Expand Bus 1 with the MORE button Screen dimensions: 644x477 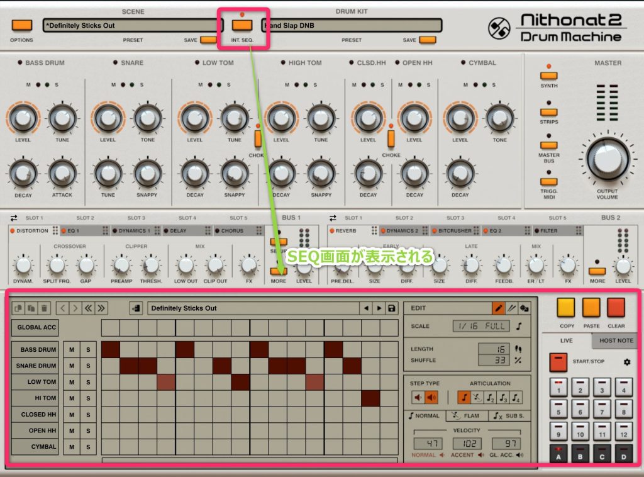tap(278, 272)
